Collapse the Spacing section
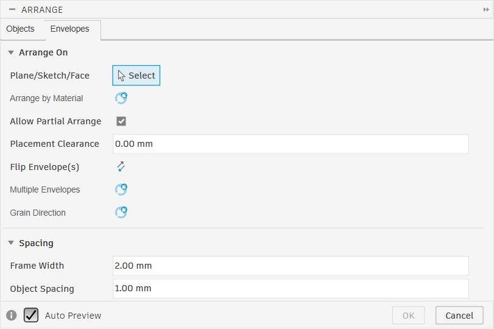Screen dimensions: 494x329 coord(11,243)
